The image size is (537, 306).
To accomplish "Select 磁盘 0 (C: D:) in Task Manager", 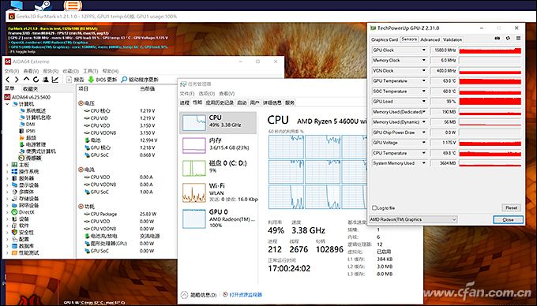I will 218,167.
